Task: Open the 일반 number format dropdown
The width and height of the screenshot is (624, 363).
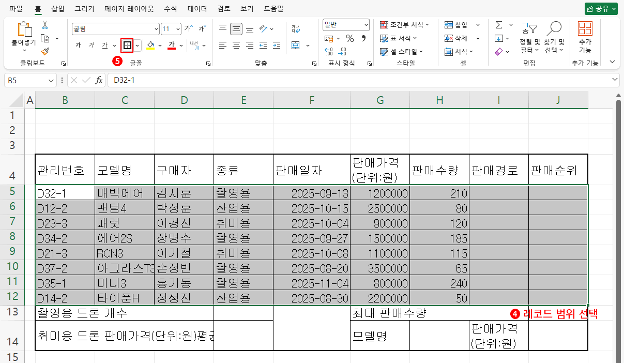Action: coord(365,25)
